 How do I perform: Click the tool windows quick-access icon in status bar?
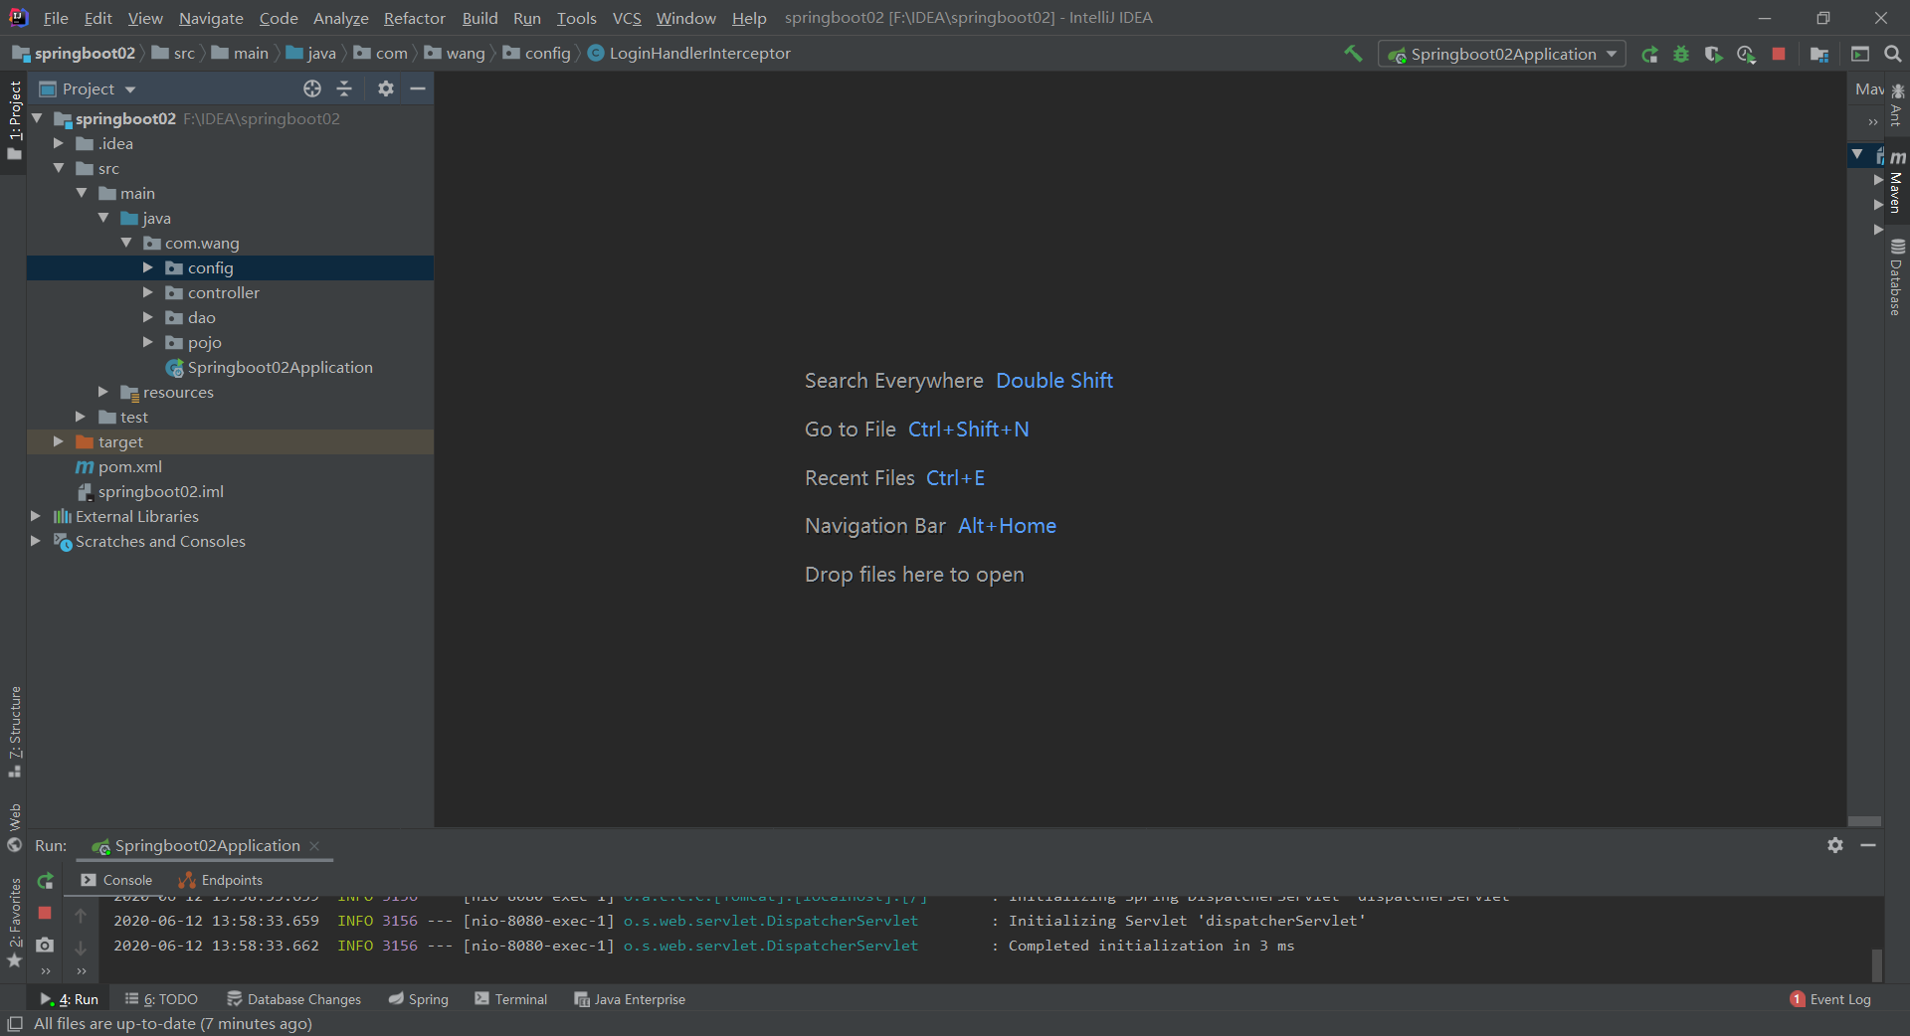click(x=15, y=1024)
